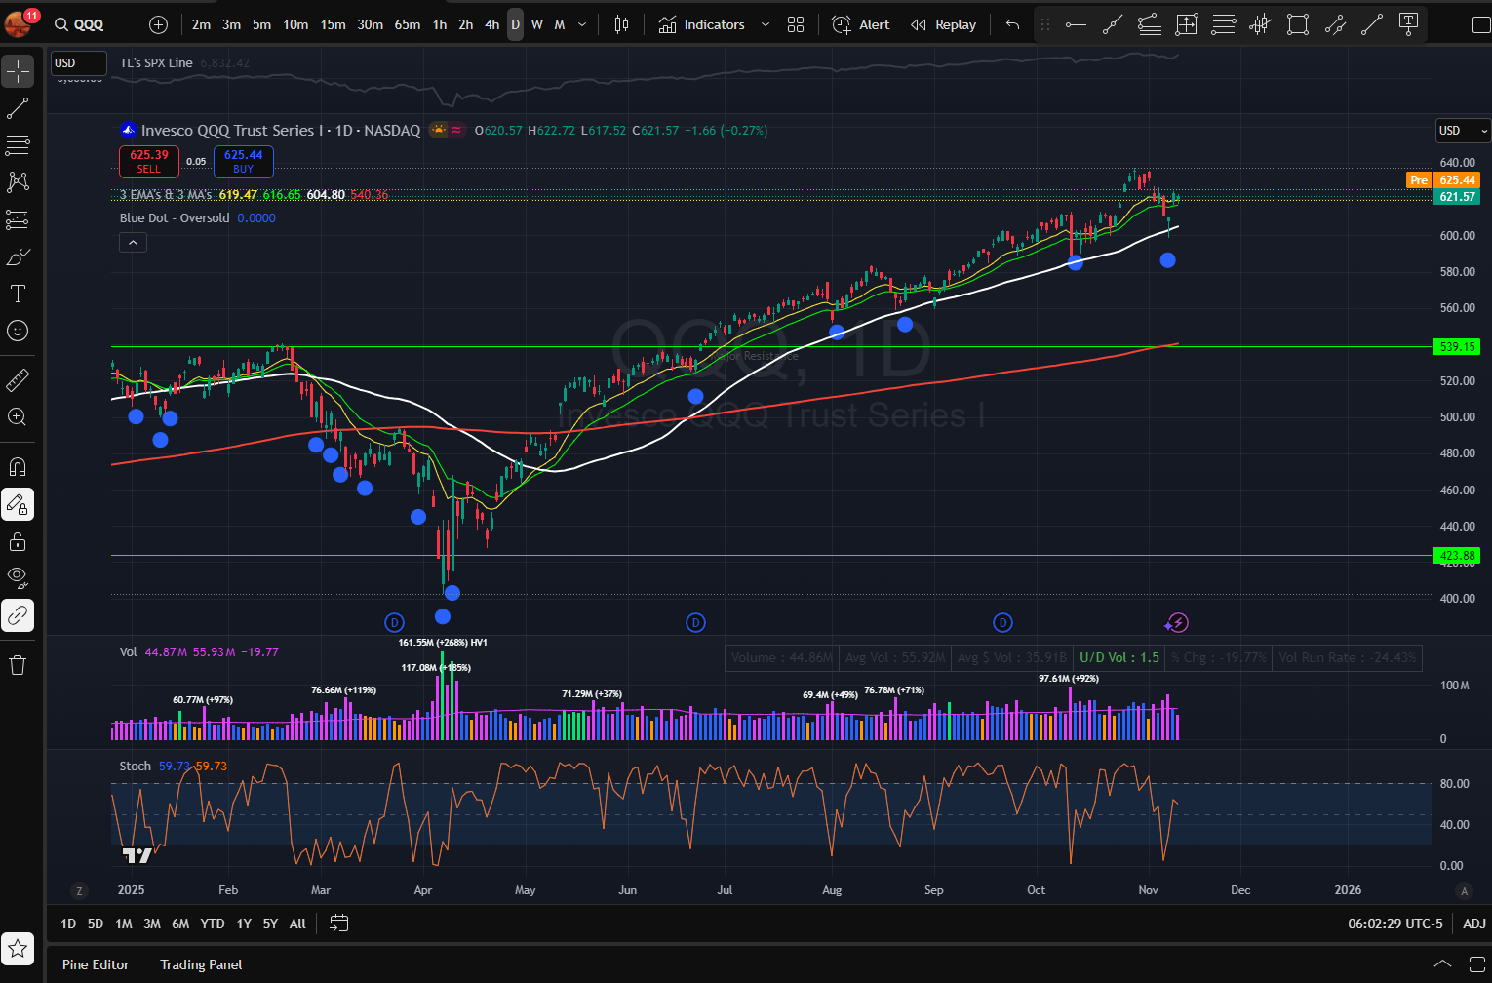Select the horizontal line drawing in favorites toolbar
Screen dimensions: 1492x983
click(1076, 24)
